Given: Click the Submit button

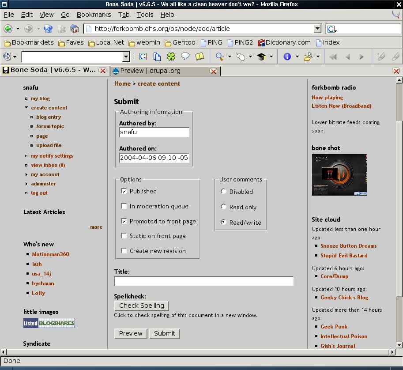Looking at the screenshot, I should [x=165, y=333].
